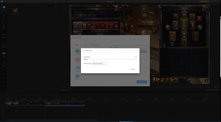Click the orange button in the title bar
Viewport: 221px width, 122px height.
pyautogui.click(x=204, y=1)
